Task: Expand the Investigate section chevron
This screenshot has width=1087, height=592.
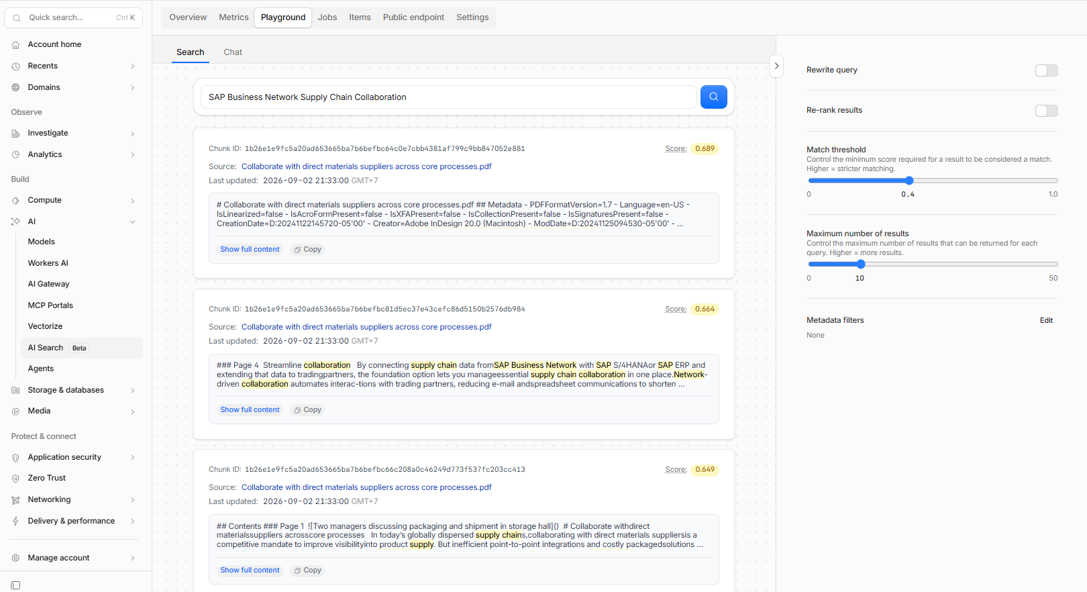Action: point(133,133)
